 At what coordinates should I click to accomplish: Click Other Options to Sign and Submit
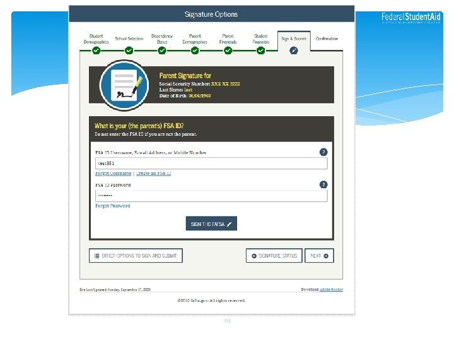136,256
